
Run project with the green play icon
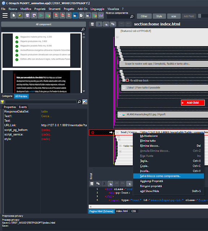pos(41,16)
